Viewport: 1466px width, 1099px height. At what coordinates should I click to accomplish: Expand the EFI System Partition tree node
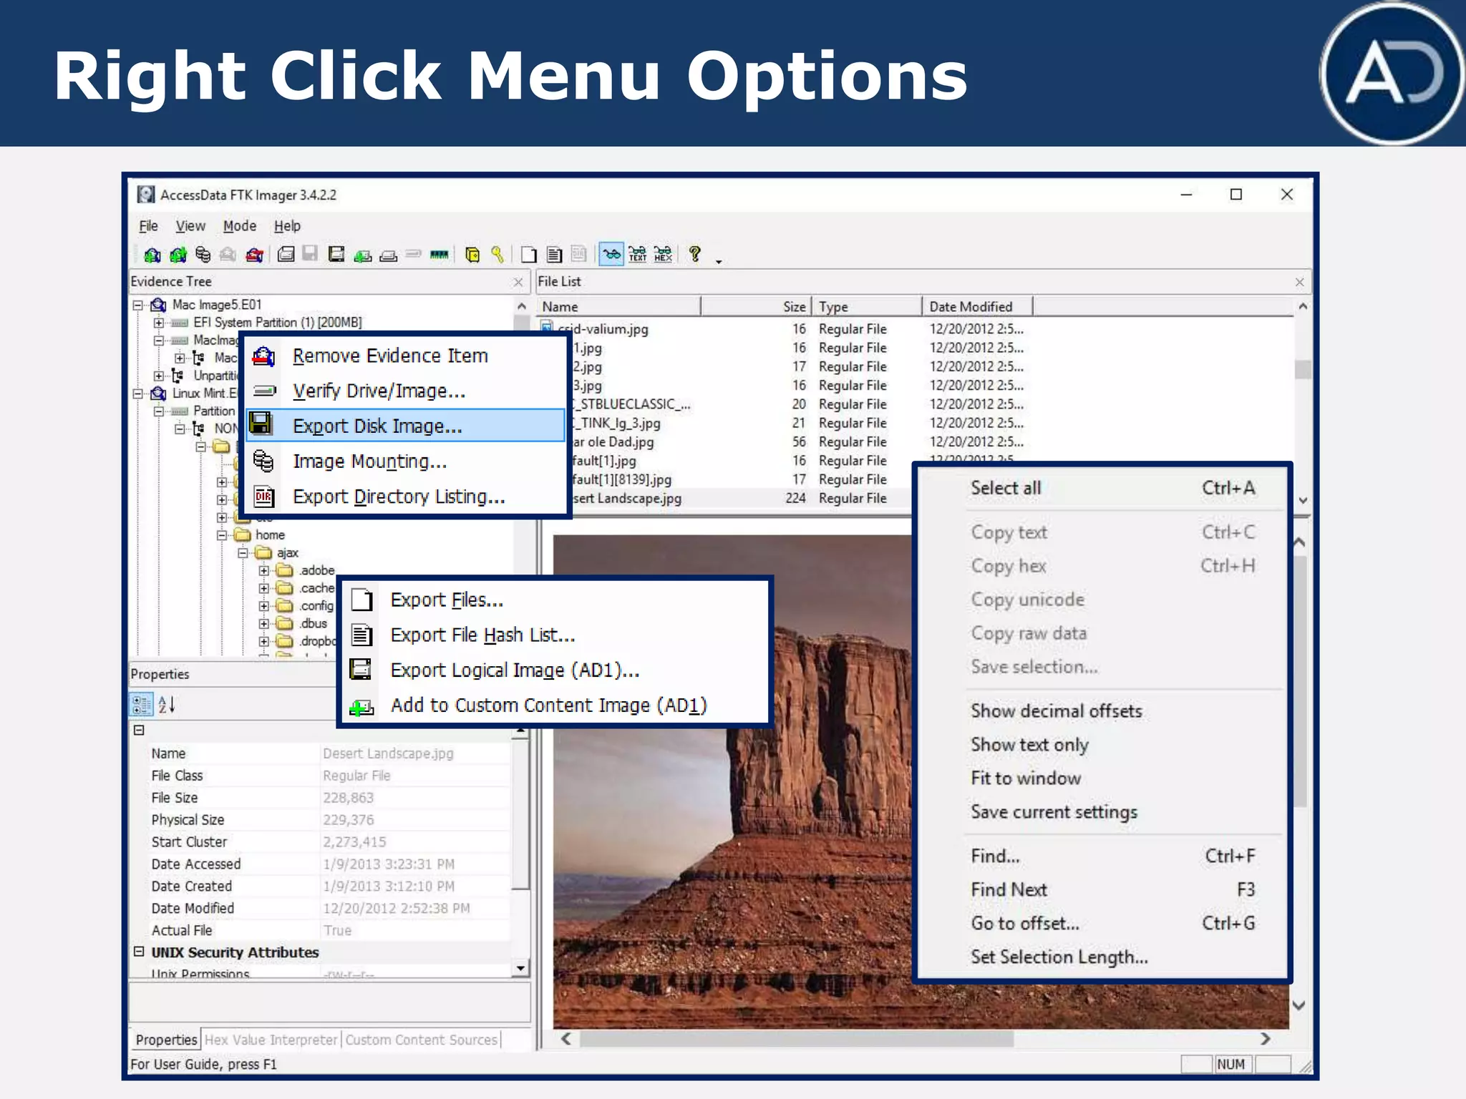159,323
